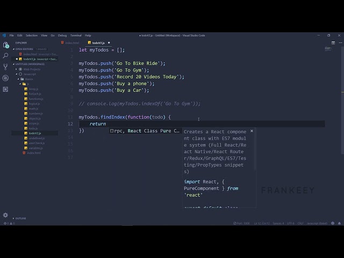Click the CRLF line ending status

300,224
